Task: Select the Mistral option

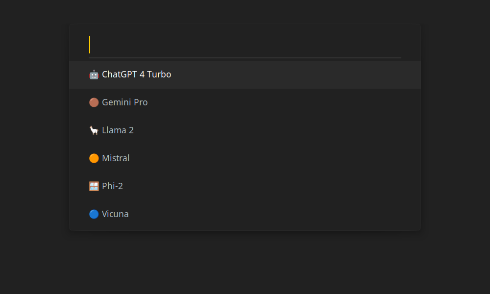Action: coord(116,158)
